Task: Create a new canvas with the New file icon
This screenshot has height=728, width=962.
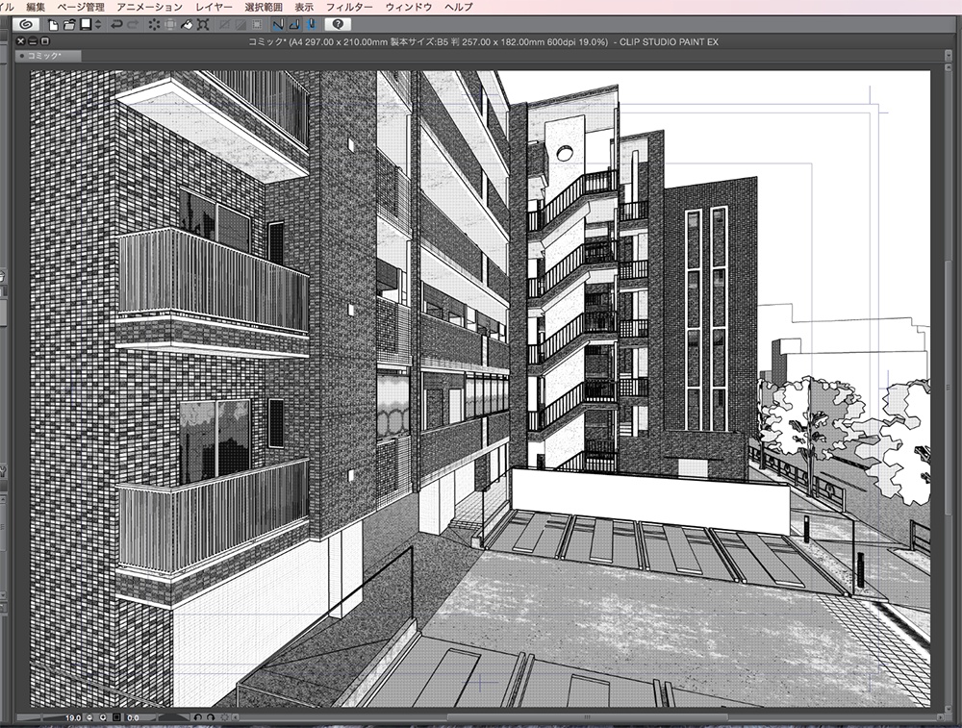Action: point(53,25)
